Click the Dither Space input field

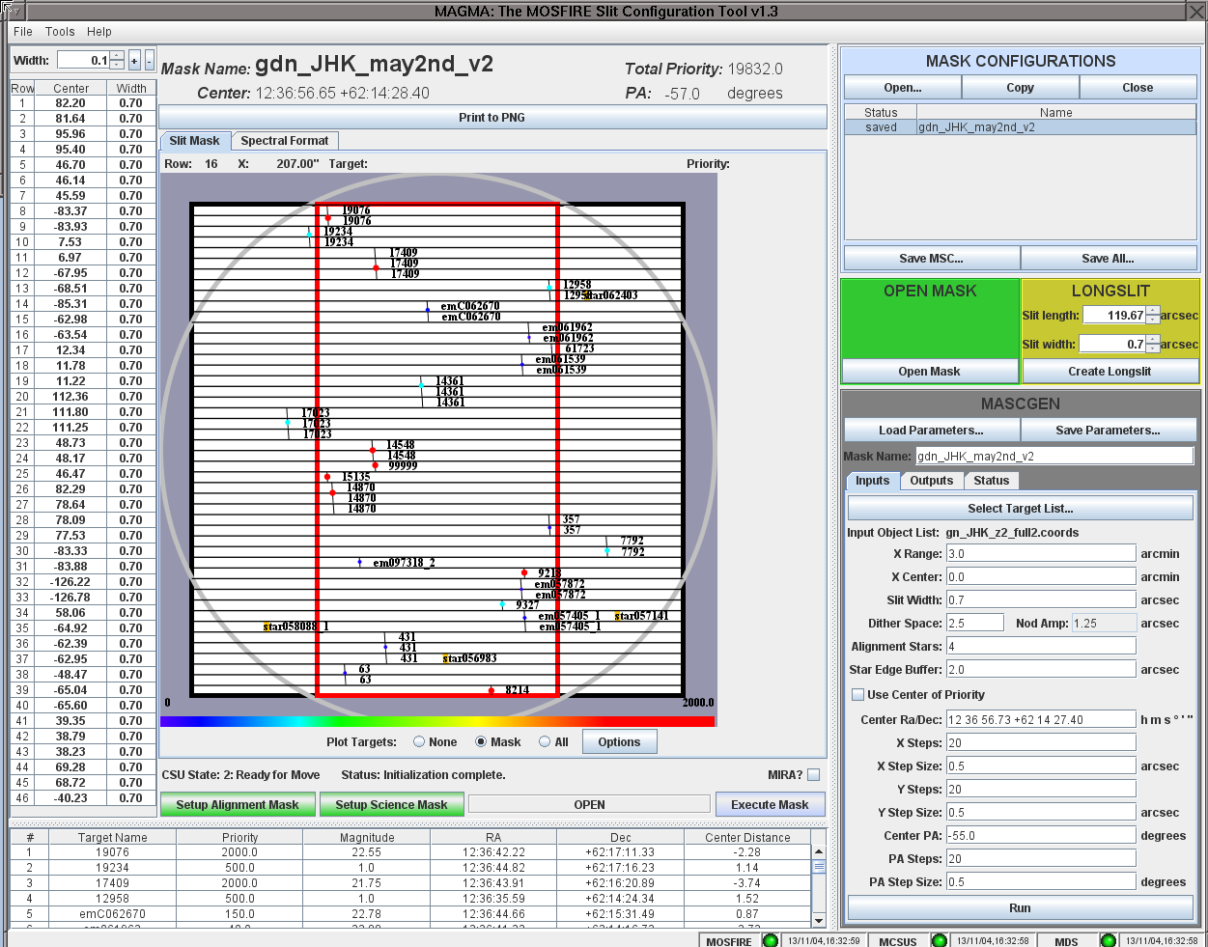tap(975, 624)
